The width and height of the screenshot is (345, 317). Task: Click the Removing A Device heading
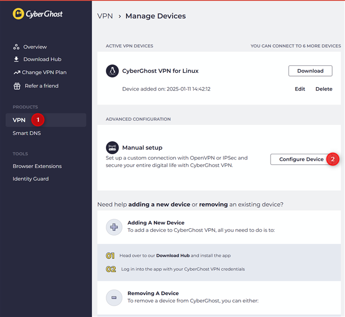click(153, 293)
